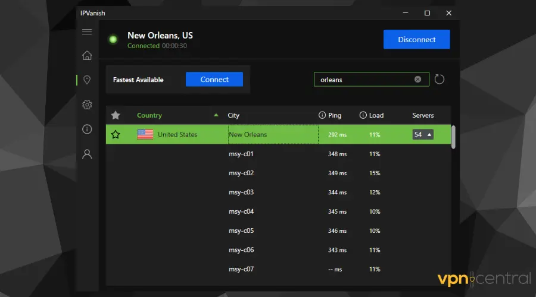Disconnect from New Orleans

[417, 39]
